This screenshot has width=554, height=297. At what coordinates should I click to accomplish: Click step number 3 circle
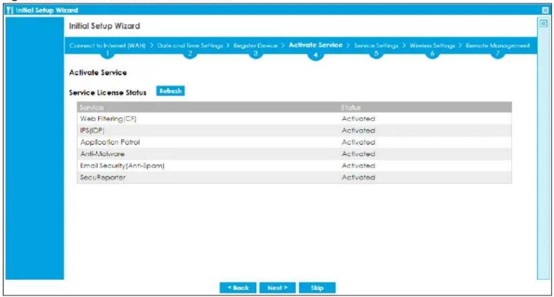point(255,54)
